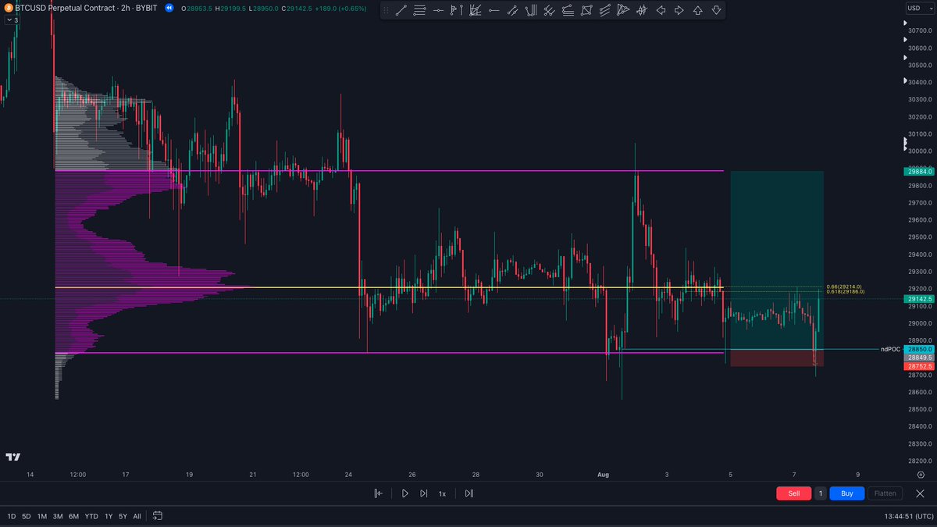Screen dimensions: 937x527
Task: Expand the collapsed indicators legend showing 3
Action: (x=13, y=20)
